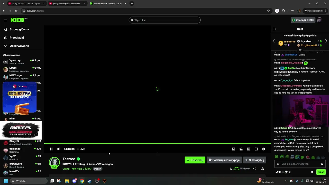Open the emote picker in the chat input

[x=322, y=164]
